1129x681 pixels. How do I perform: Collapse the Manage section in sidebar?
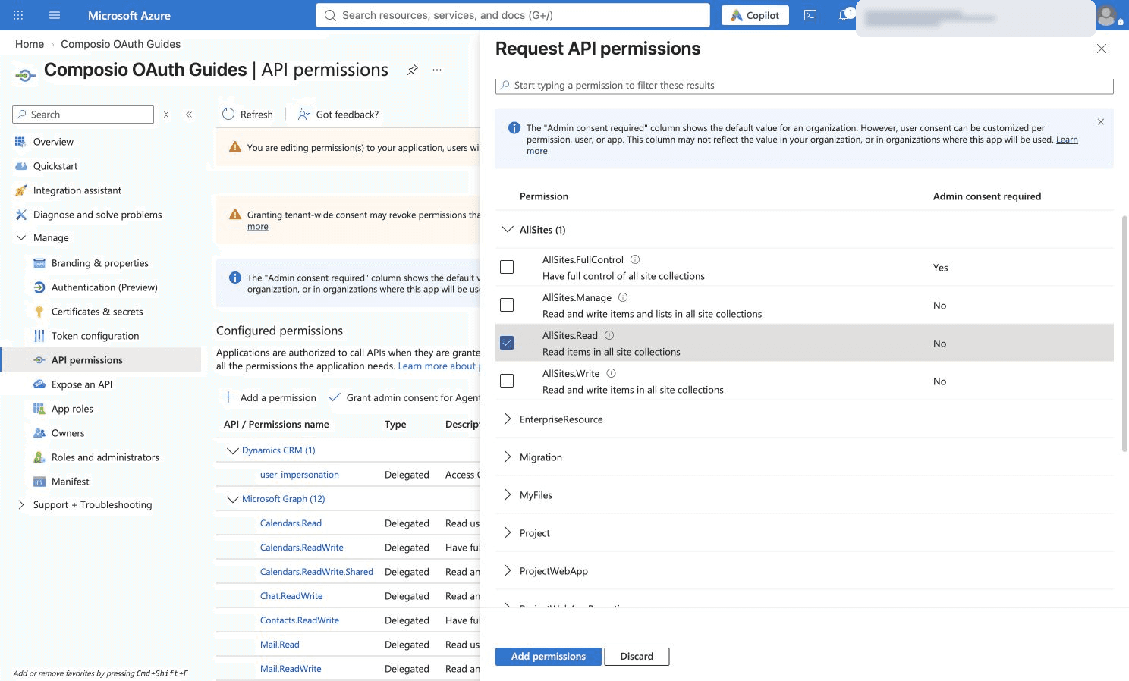click(x=21, y=237)
